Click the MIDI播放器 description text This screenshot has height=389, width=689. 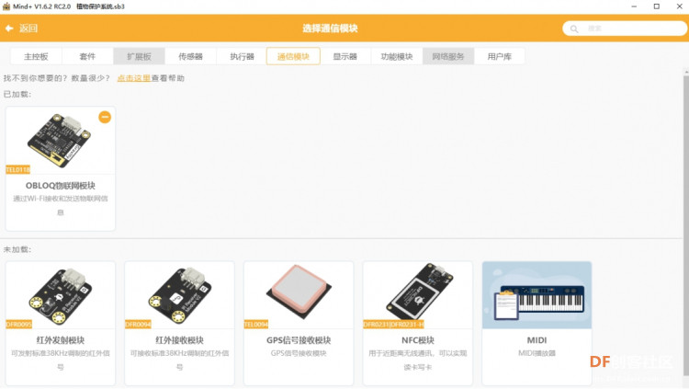537,353
